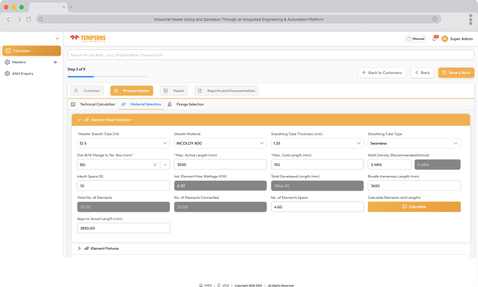Reload the page in the browser
478x287 pixels.
[x=29, y=19]
